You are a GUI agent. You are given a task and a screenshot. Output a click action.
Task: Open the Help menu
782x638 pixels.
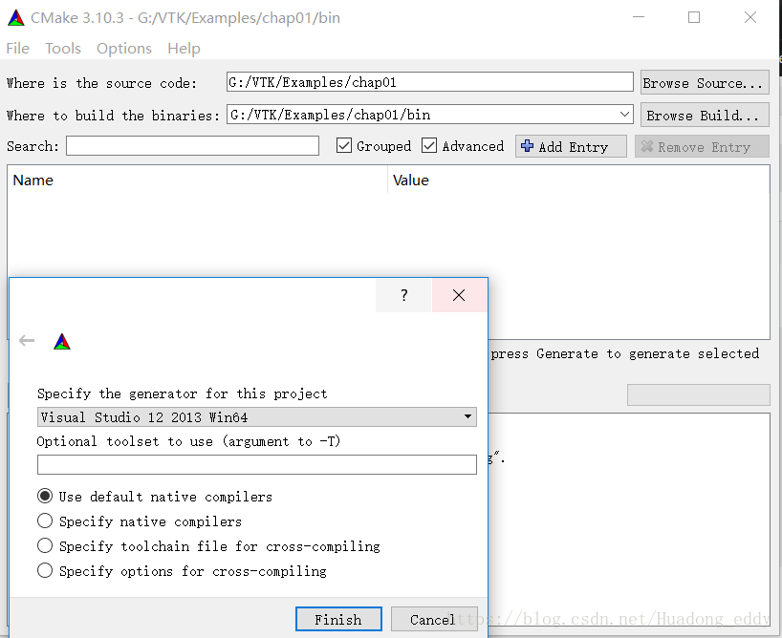185,49
